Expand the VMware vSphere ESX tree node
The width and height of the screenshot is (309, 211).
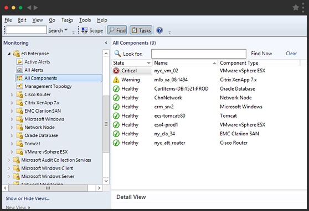[12, 152]
